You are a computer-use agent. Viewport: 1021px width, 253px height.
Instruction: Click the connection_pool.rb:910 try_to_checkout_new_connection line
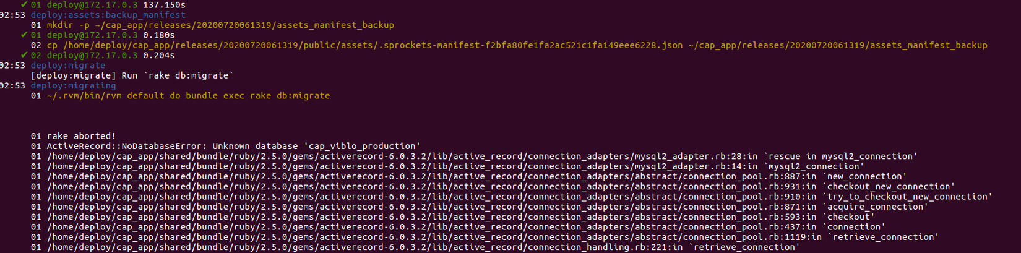click(519, 197)
